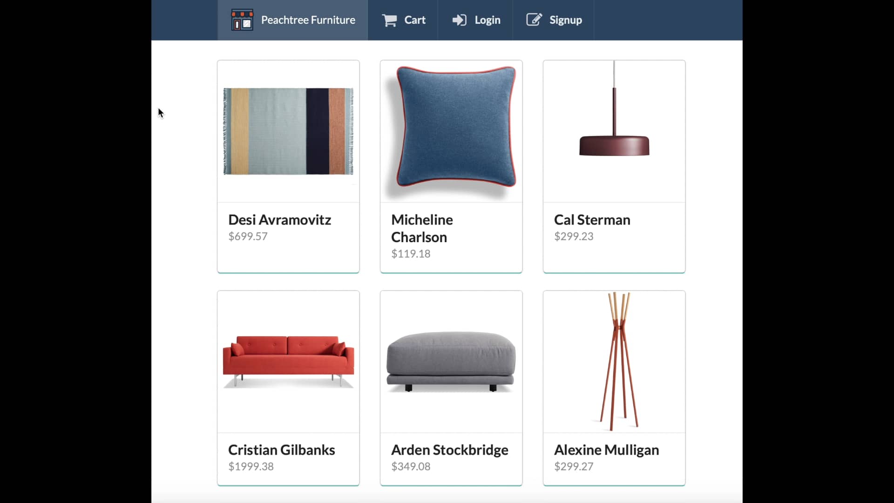The image size is (894, 503).
Task: Click the Arden Stockbridge product name
Action: pos(449,450)
